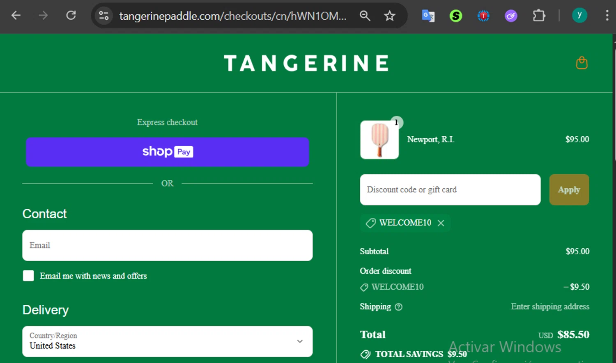The height and width of the screenshot is (363, 616).
Task: Click the $85.50 total amount
Action: point(573,334)
